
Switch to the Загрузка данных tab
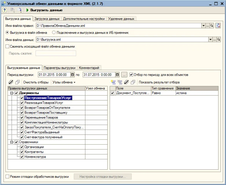tap(47, 19)
